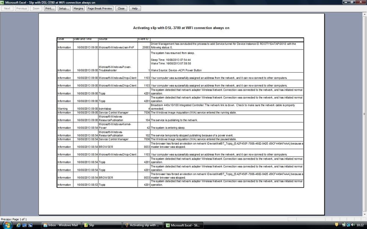Open the Windows Start orb
367x229 pixels.
(7, 225)
